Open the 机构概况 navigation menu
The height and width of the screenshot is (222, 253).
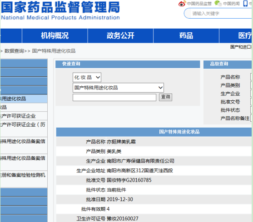55,36
